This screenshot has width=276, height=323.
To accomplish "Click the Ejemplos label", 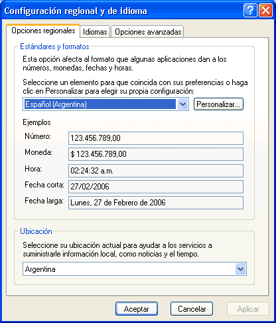I will pos(36,122).
